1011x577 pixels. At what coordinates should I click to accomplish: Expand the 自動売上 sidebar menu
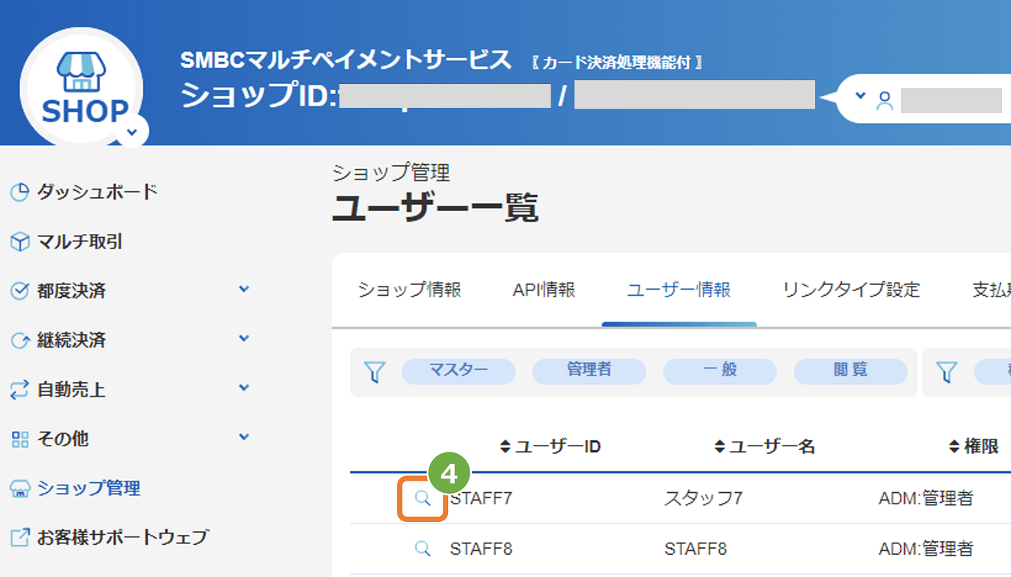click(x=244, y=388)
